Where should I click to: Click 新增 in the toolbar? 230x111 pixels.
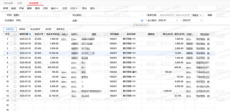[5, 8]
